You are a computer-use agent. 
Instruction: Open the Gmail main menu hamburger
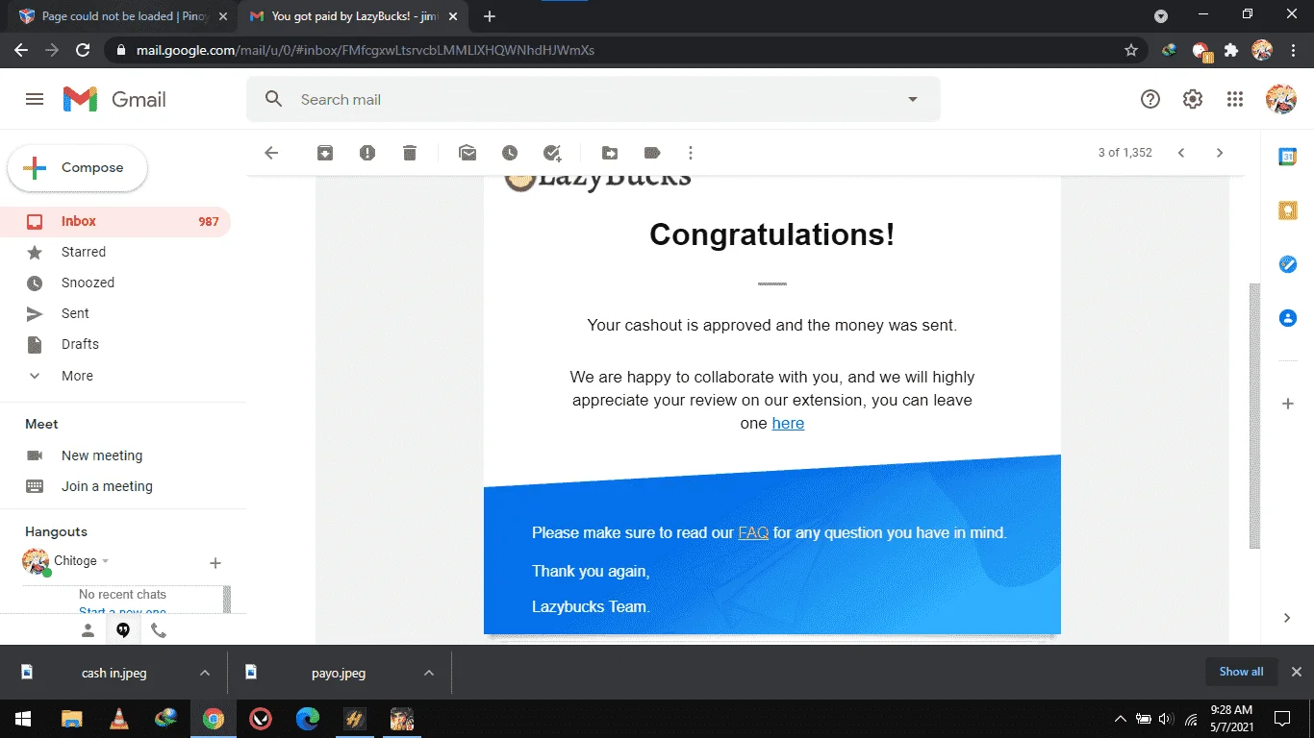point(35,99)
